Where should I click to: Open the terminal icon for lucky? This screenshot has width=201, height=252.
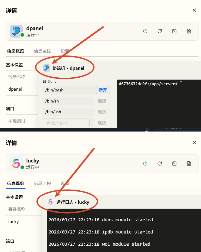pyautogui.click(x=174, y=164)
